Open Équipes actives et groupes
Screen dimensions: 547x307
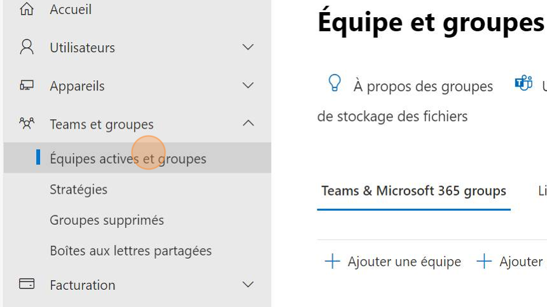[128, 159]
